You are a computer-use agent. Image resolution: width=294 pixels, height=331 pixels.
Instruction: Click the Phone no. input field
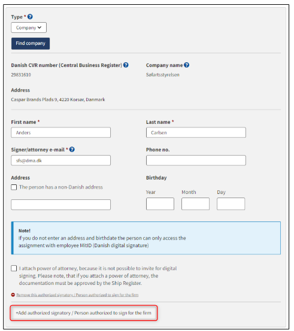pyautogui.click(x=196, y=160)
